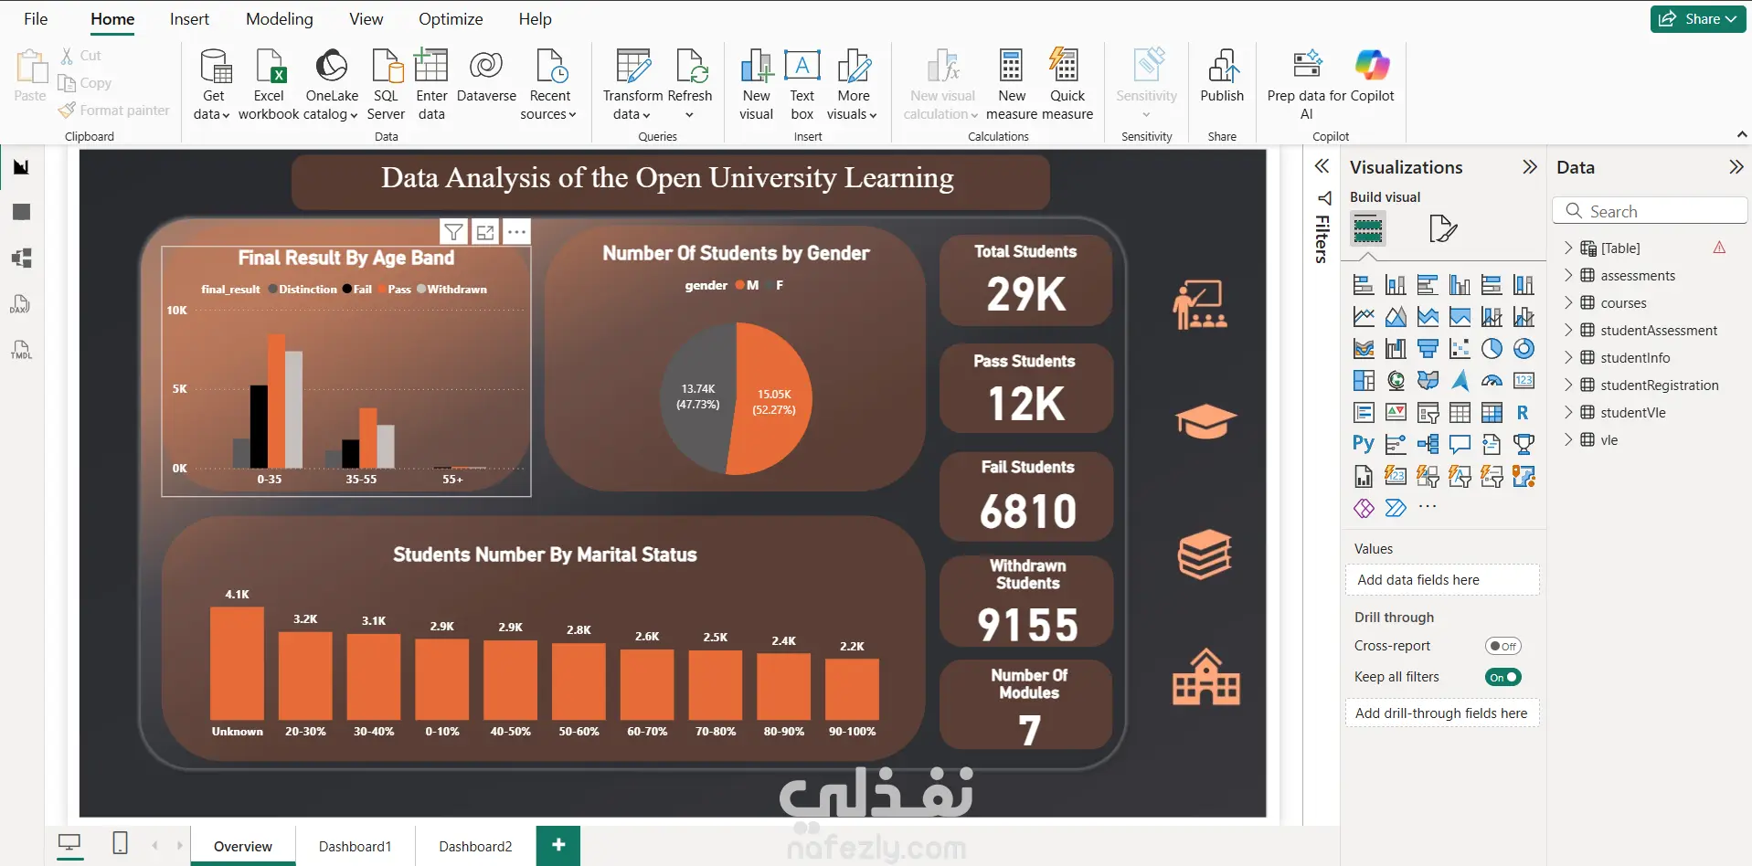1752x866 pixels.
Task: Insert a Text box
Action: (x=802, y=84)
